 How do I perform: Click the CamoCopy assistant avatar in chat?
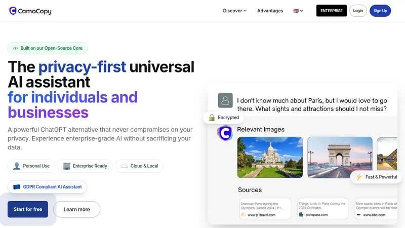click(x=225, y=133)
